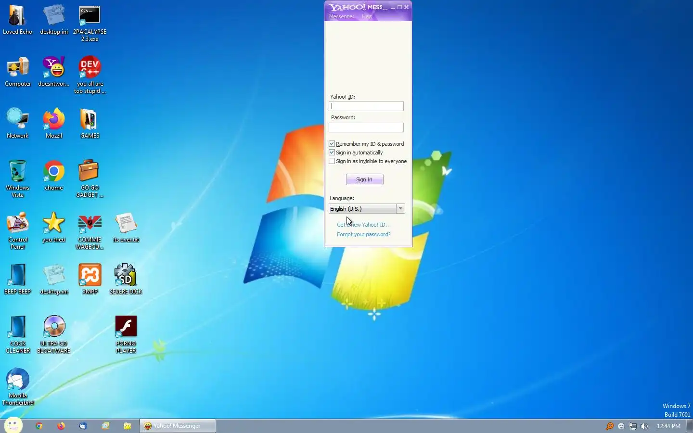Click the Yahoo! Messenger taskbar button
This screenshot has width=693, height=433.
(x=177, y=426)
